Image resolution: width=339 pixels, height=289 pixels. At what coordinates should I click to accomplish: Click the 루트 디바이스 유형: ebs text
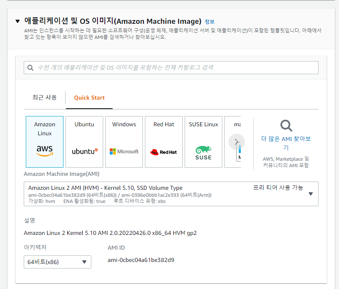pos(140,201)
